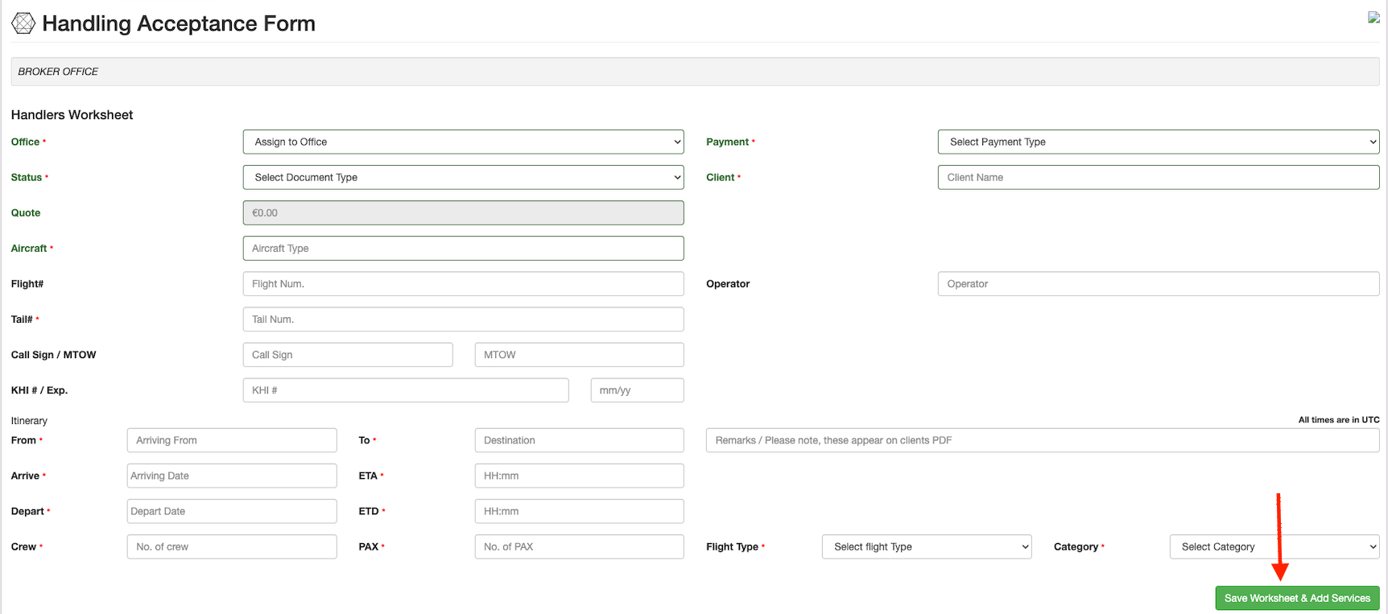This screenshot has height=614, width=1388.
Task: Open the Assign to Office dropdown
Action: tap(463, 142)
